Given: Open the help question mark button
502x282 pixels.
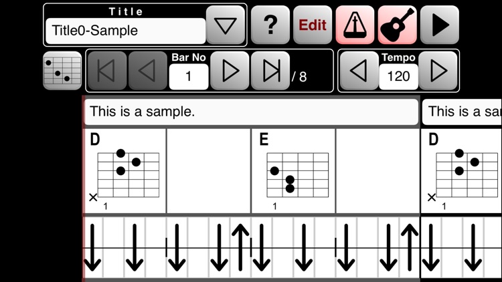Looking at the screenshot, I should click(270, 25).
